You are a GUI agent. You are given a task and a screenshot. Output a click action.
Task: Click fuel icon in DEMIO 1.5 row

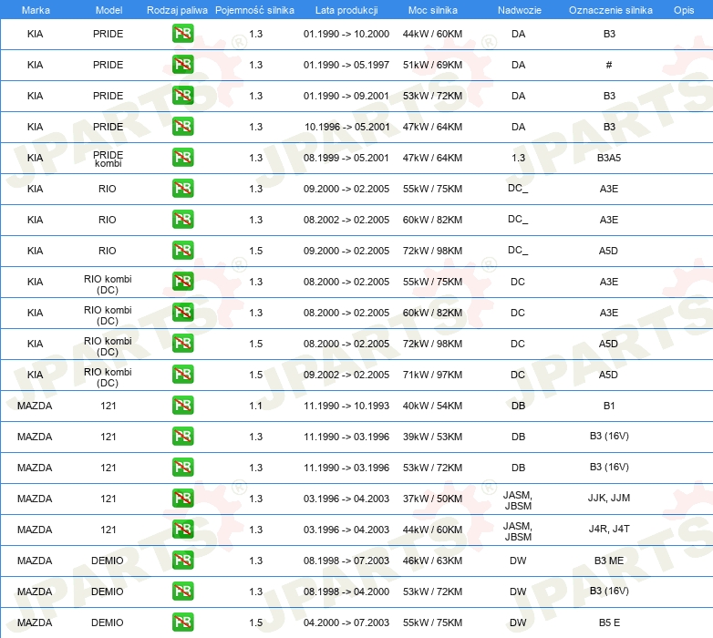pos(182,623)
